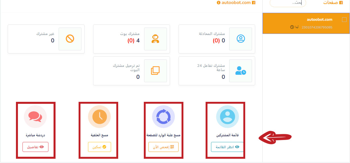Click the conversation subscriber user icon
The width and height of the screenshot is (350, 163).
tap(241, 39)
